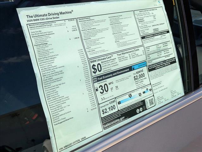
Task: Click 'Heated front seats' row
Action: click(x=52, y=94)
